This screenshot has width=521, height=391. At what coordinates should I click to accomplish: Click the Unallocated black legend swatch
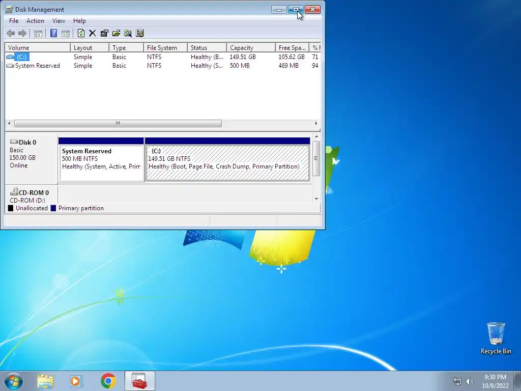(11, 208)
